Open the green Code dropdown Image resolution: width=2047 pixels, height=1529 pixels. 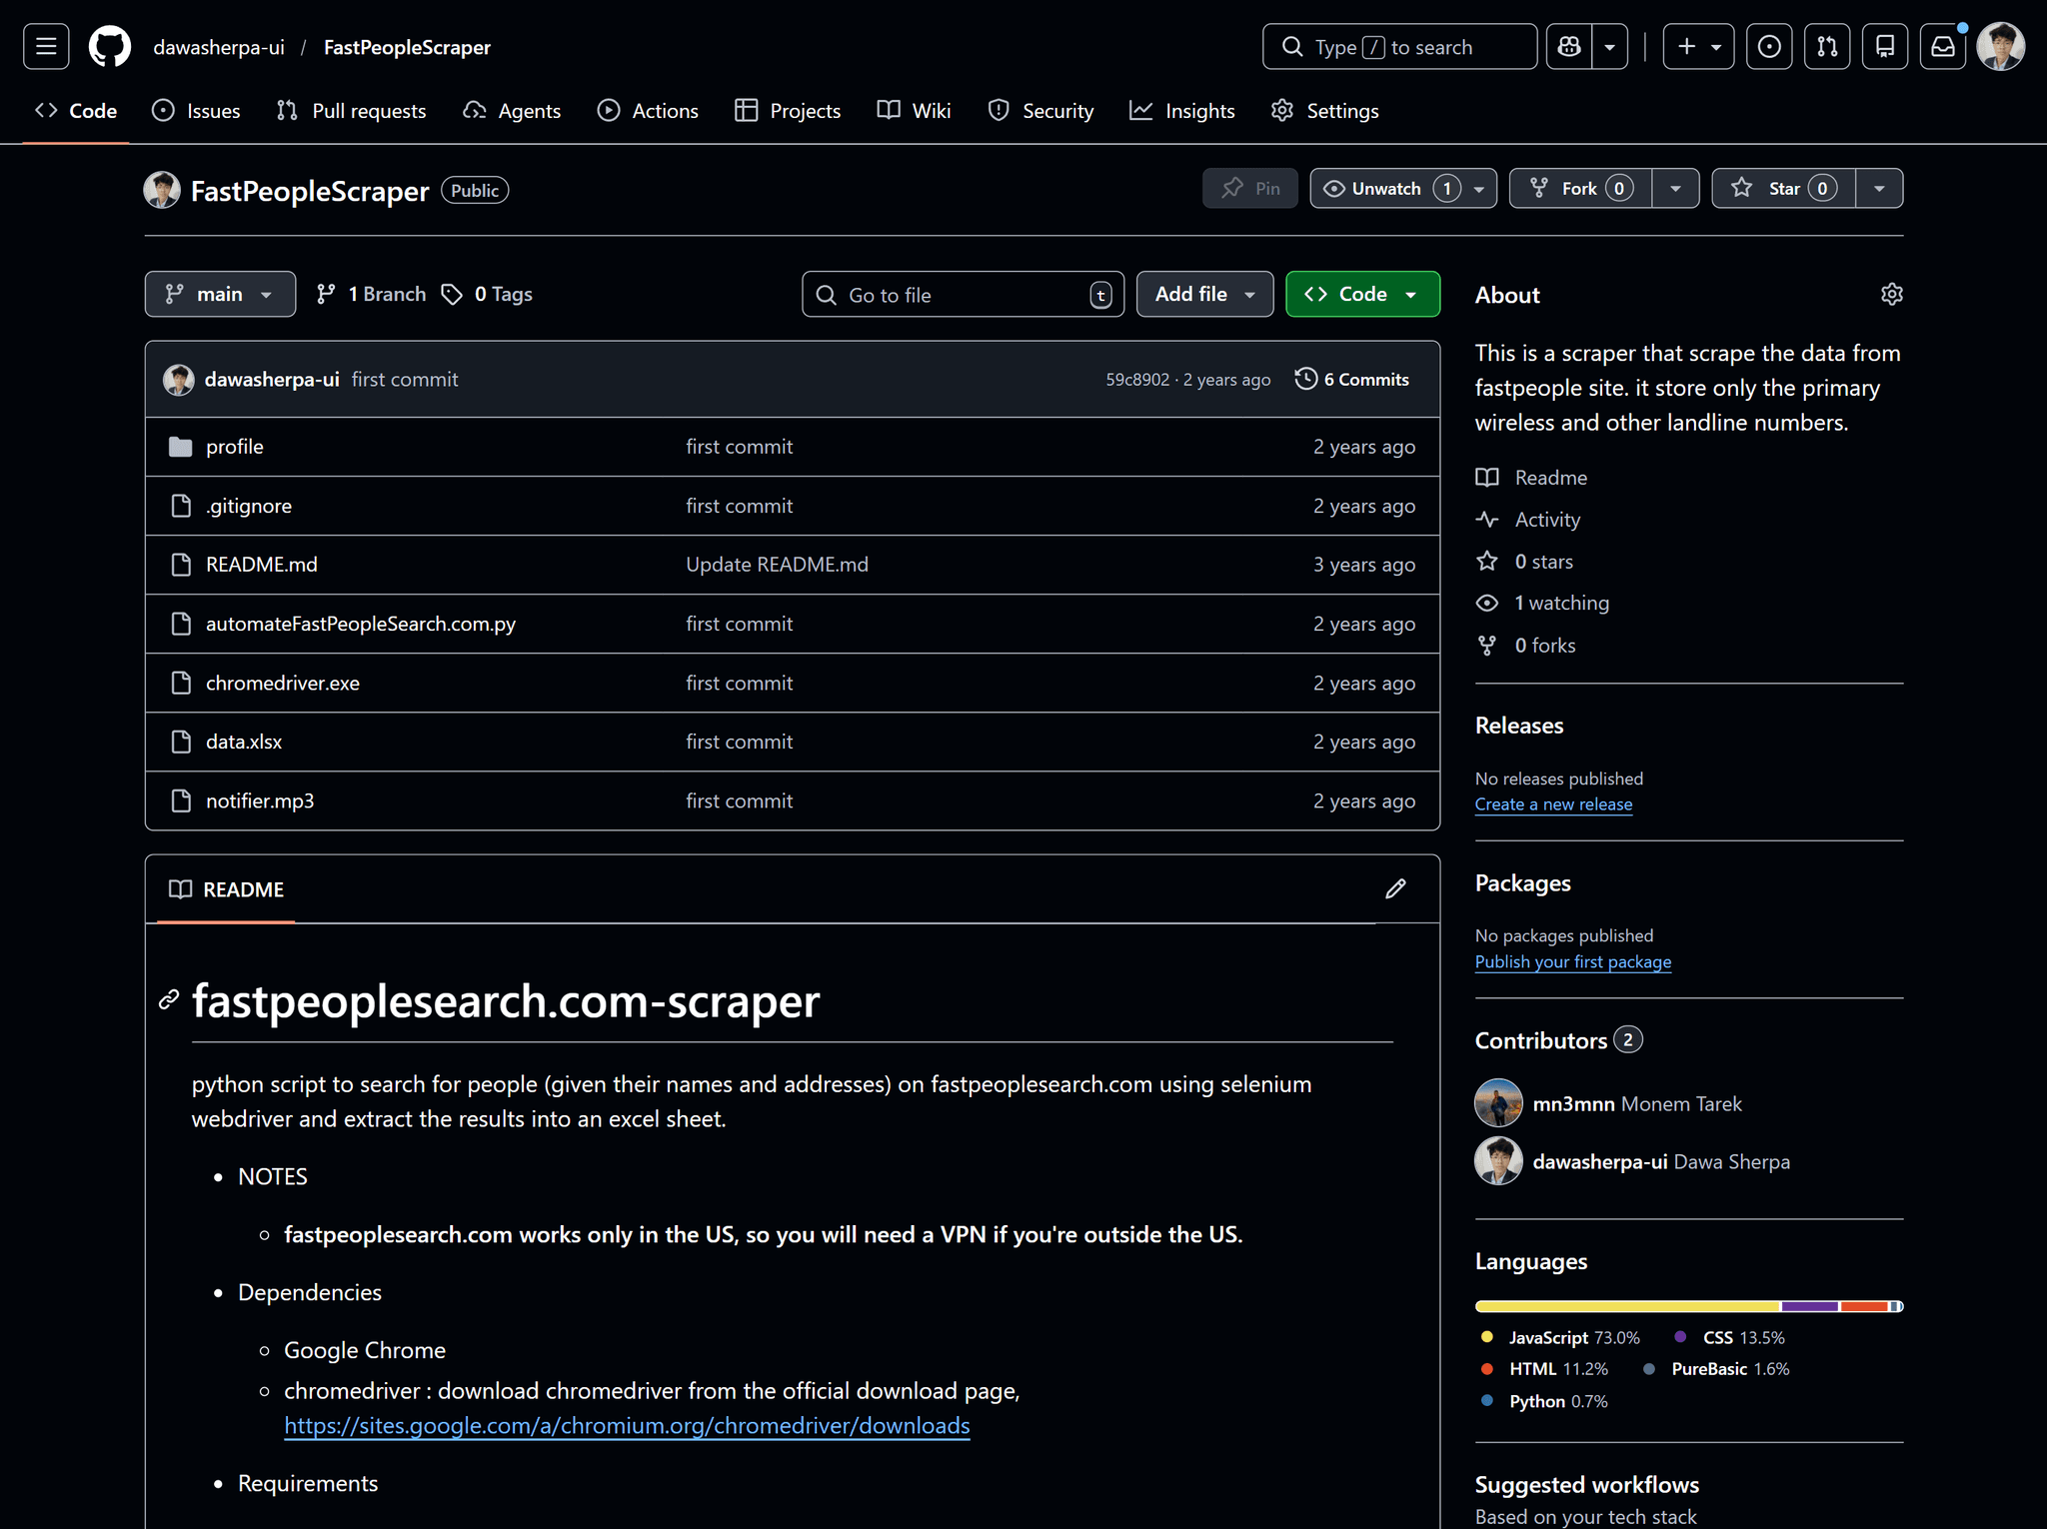(1362, 294)
